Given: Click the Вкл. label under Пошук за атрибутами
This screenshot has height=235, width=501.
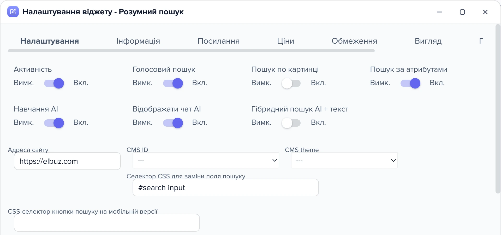Looking at the screenshot, I should pos(437,83).
